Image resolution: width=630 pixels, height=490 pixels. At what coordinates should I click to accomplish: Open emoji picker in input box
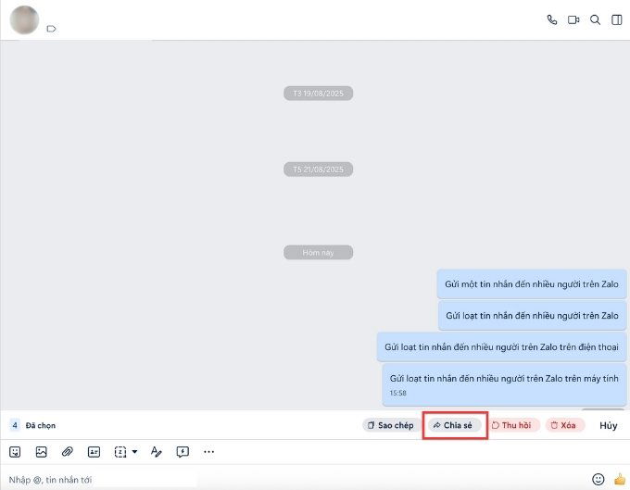pyautogui.click(x=598, y=479)
